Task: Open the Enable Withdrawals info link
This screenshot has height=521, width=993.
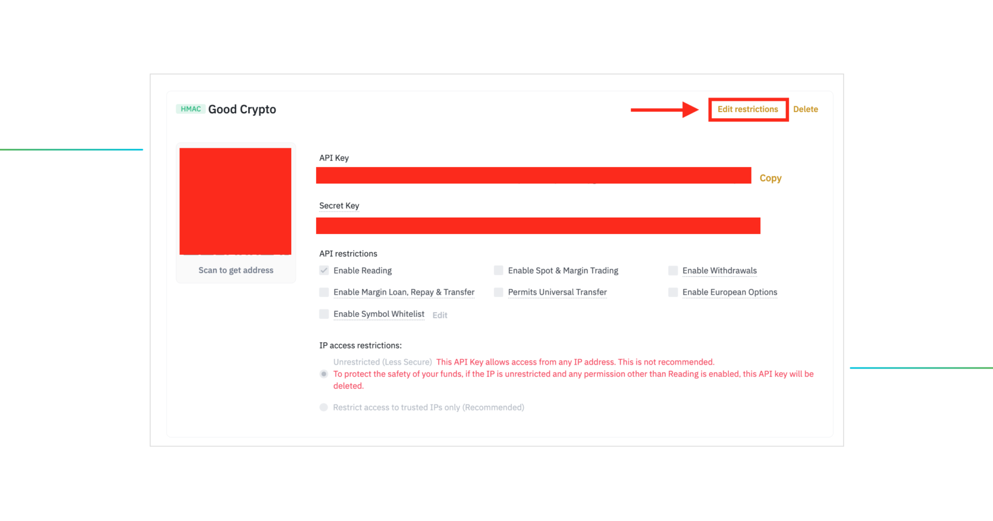Action: pyautogui.click(x=719, y=270)
